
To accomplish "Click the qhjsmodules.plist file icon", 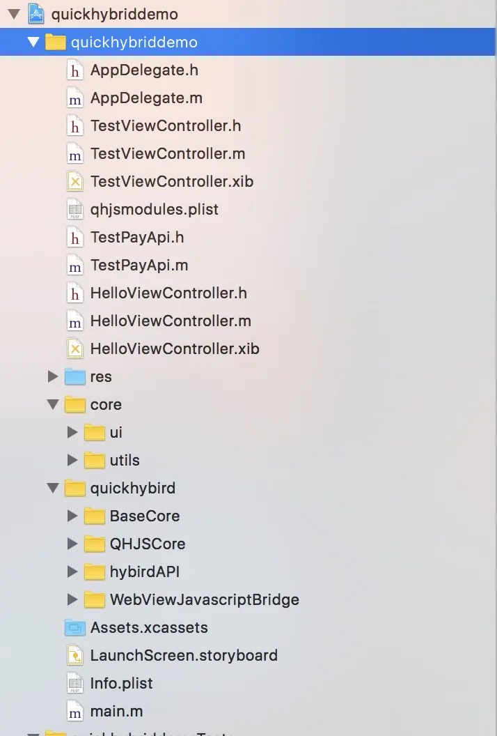I will pyautogui.click(x=75, y=209).
